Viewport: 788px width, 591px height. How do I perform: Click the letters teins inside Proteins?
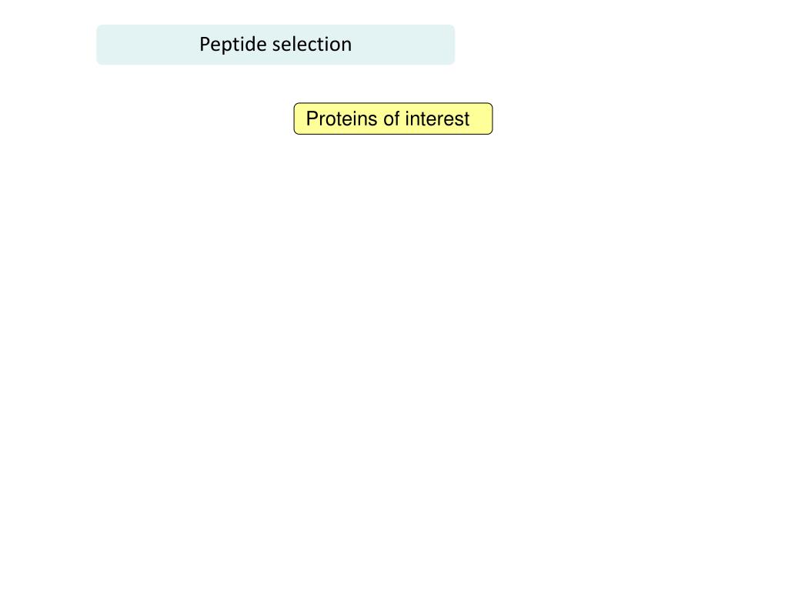(357, 119)
